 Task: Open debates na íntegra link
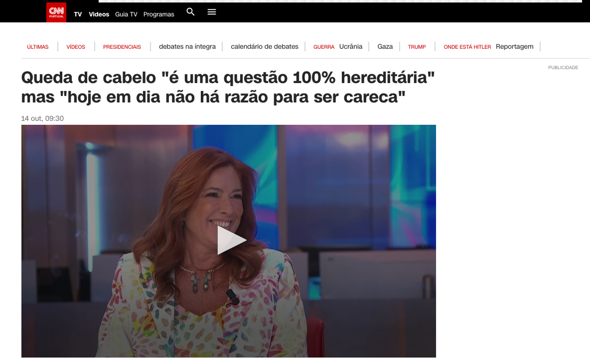tap(187, 47)
